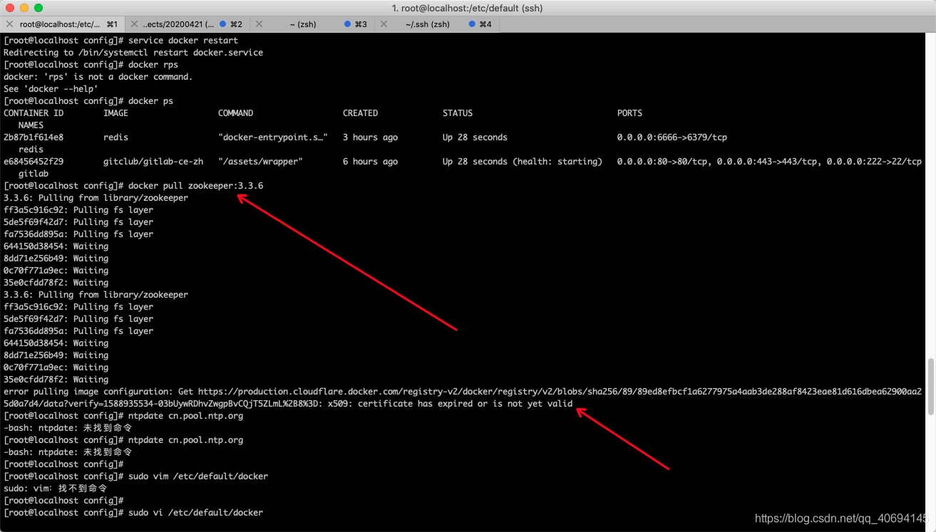Screen dimensions: 936x532
Task: Switch to the ..ects/20200421 tab
Action: click(178, 24)
